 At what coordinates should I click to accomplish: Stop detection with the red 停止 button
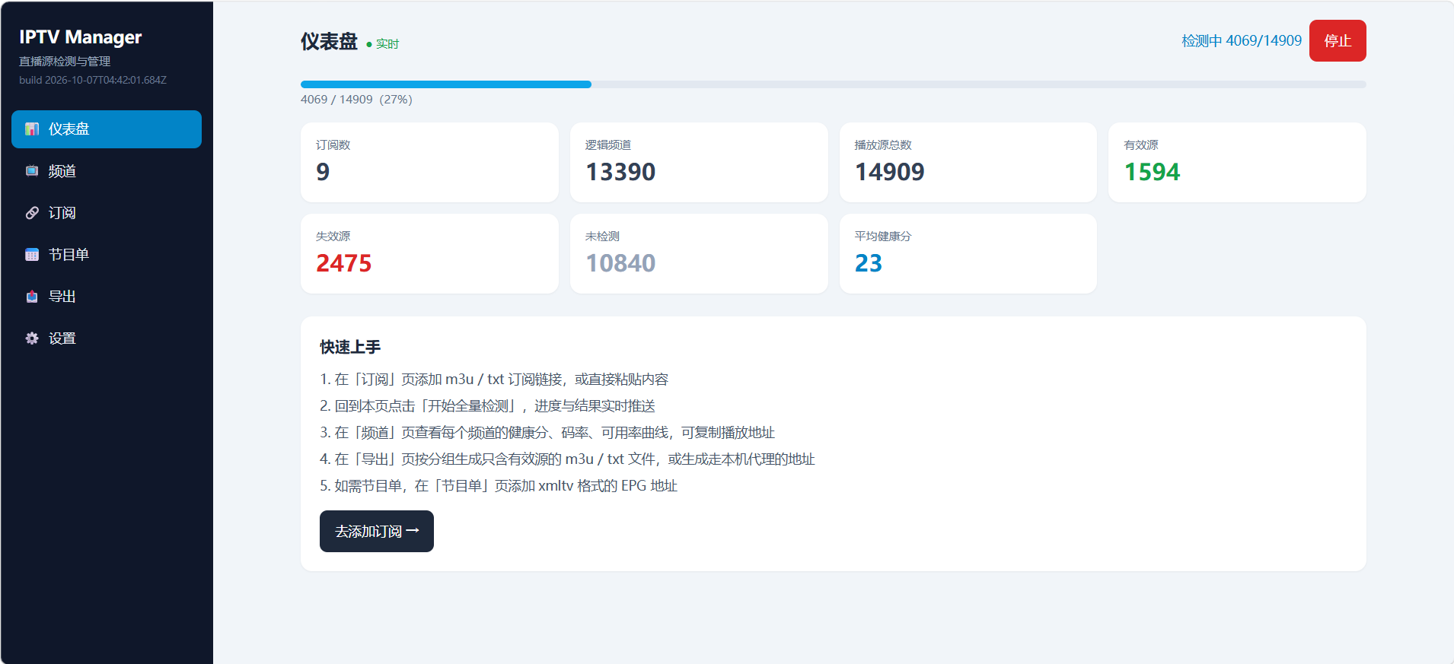[1338, 40]
